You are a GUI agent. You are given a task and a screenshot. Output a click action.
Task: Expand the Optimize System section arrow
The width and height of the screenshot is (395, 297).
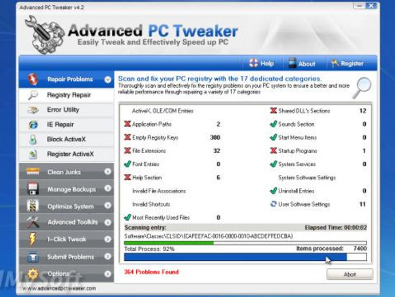108,206
